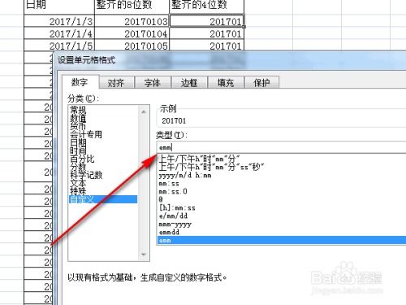Choose the highlighted emm format entry
The width and height of the screenshot is (406, 305).
click(282, 240)
